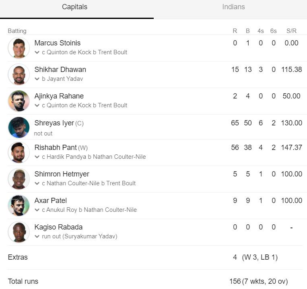Open Axar Patel's profile picture
Viewport: 307px width, 289px height.
tap(19, 205)
